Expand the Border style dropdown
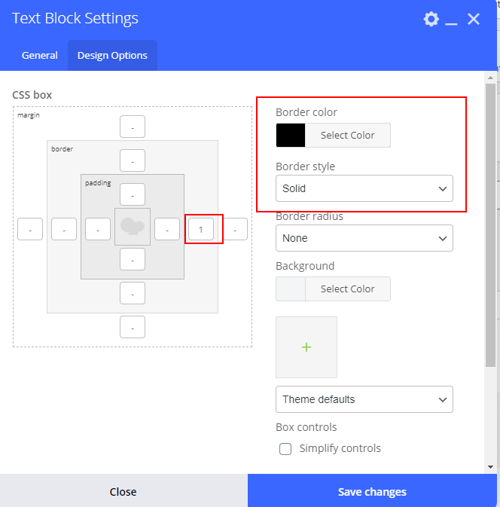Viewport: 500px width, 507px height. pyautogui.click(x=364, y=188)
